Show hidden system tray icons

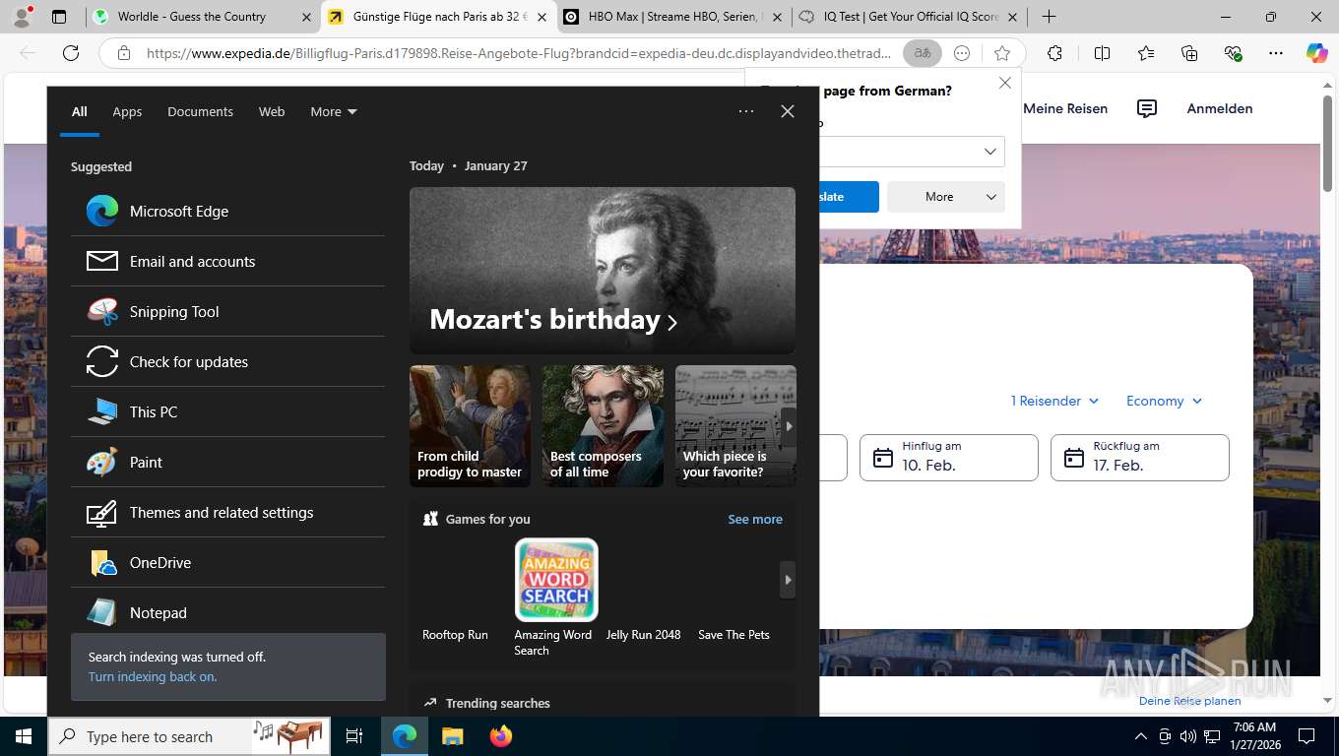click(1141, 736)
